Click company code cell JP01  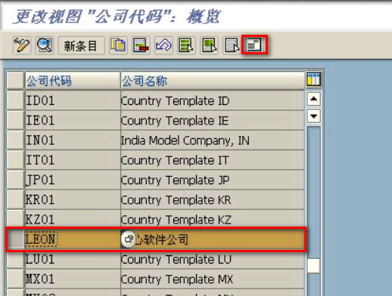click(73, 180)
